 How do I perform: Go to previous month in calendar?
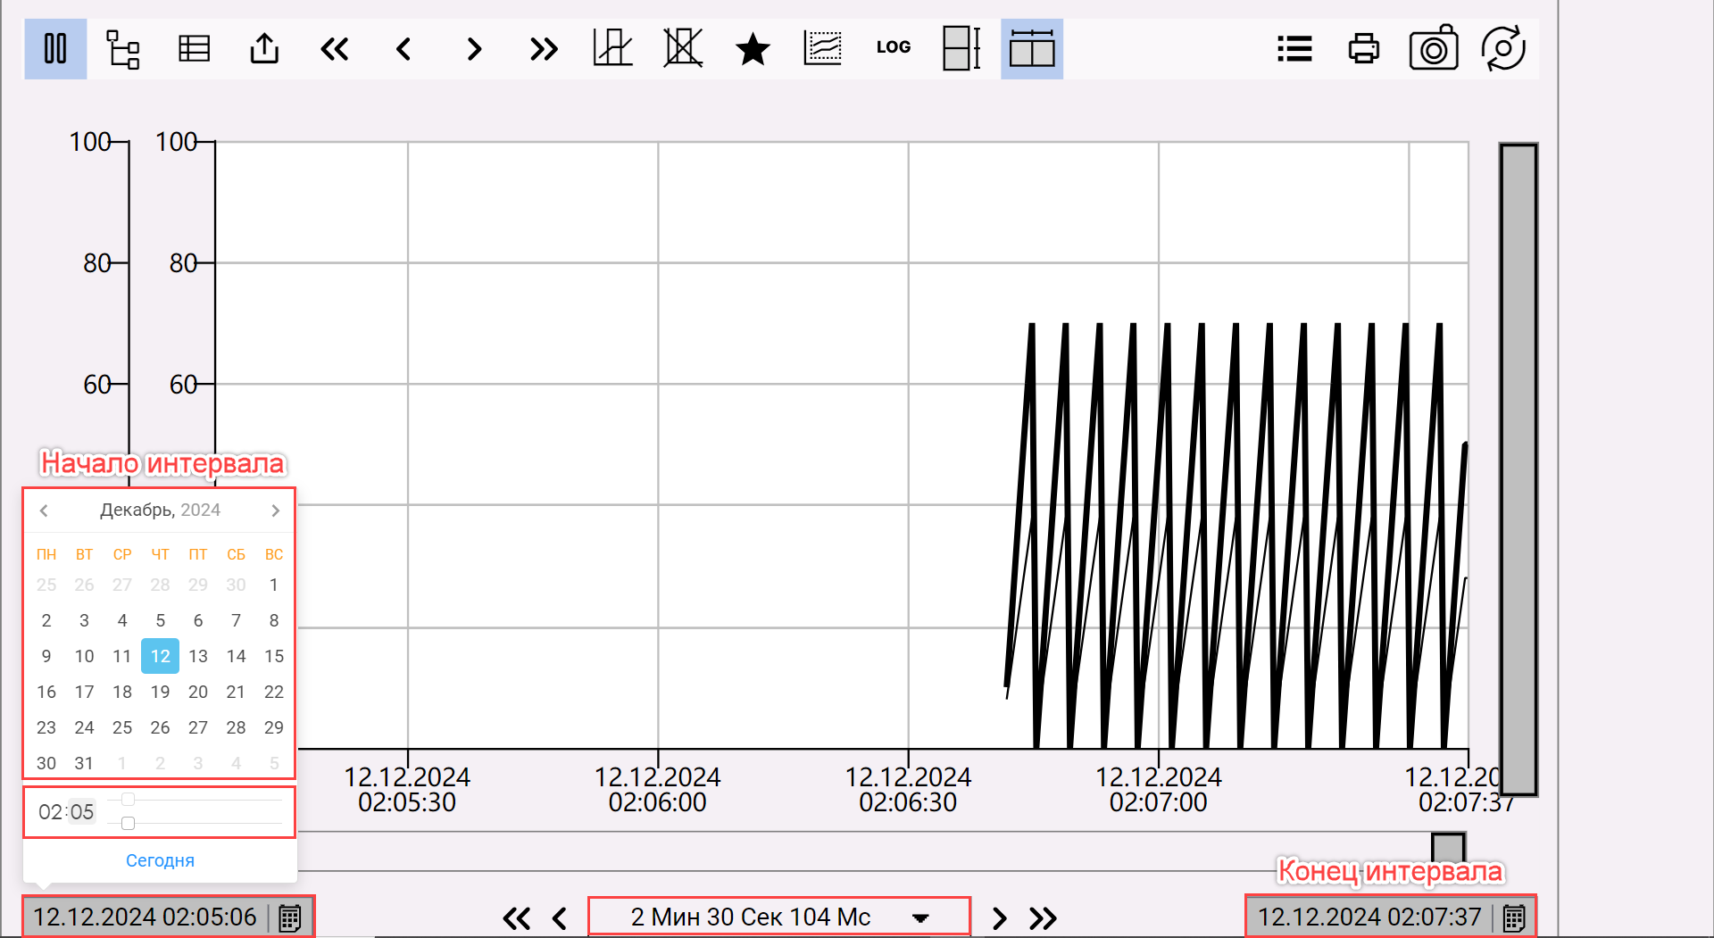coord(44,511)
